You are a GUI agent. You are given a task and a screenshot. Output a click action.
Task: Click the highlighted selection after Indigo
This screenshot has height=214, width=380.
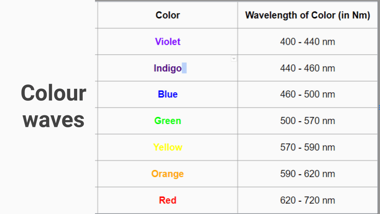click(184, 68)
